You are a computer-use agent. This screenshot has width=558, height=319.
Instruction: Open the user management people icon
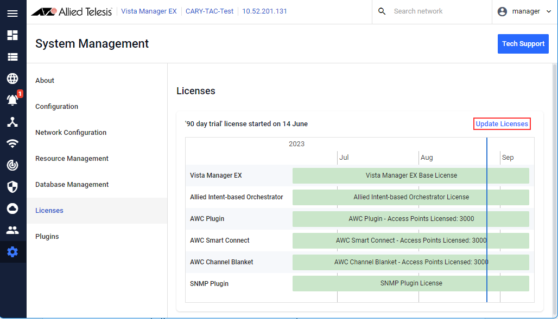coord(12,230)
